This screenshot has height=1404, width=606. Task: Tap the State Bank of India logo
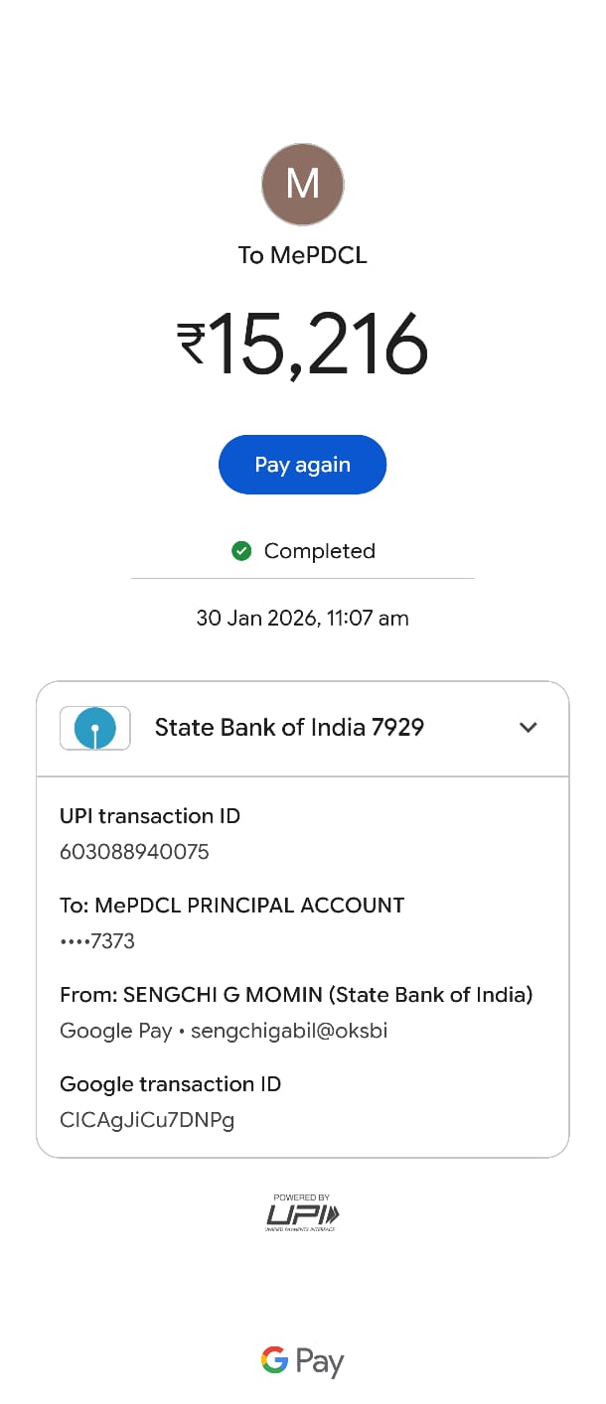(x=95, y=728)
